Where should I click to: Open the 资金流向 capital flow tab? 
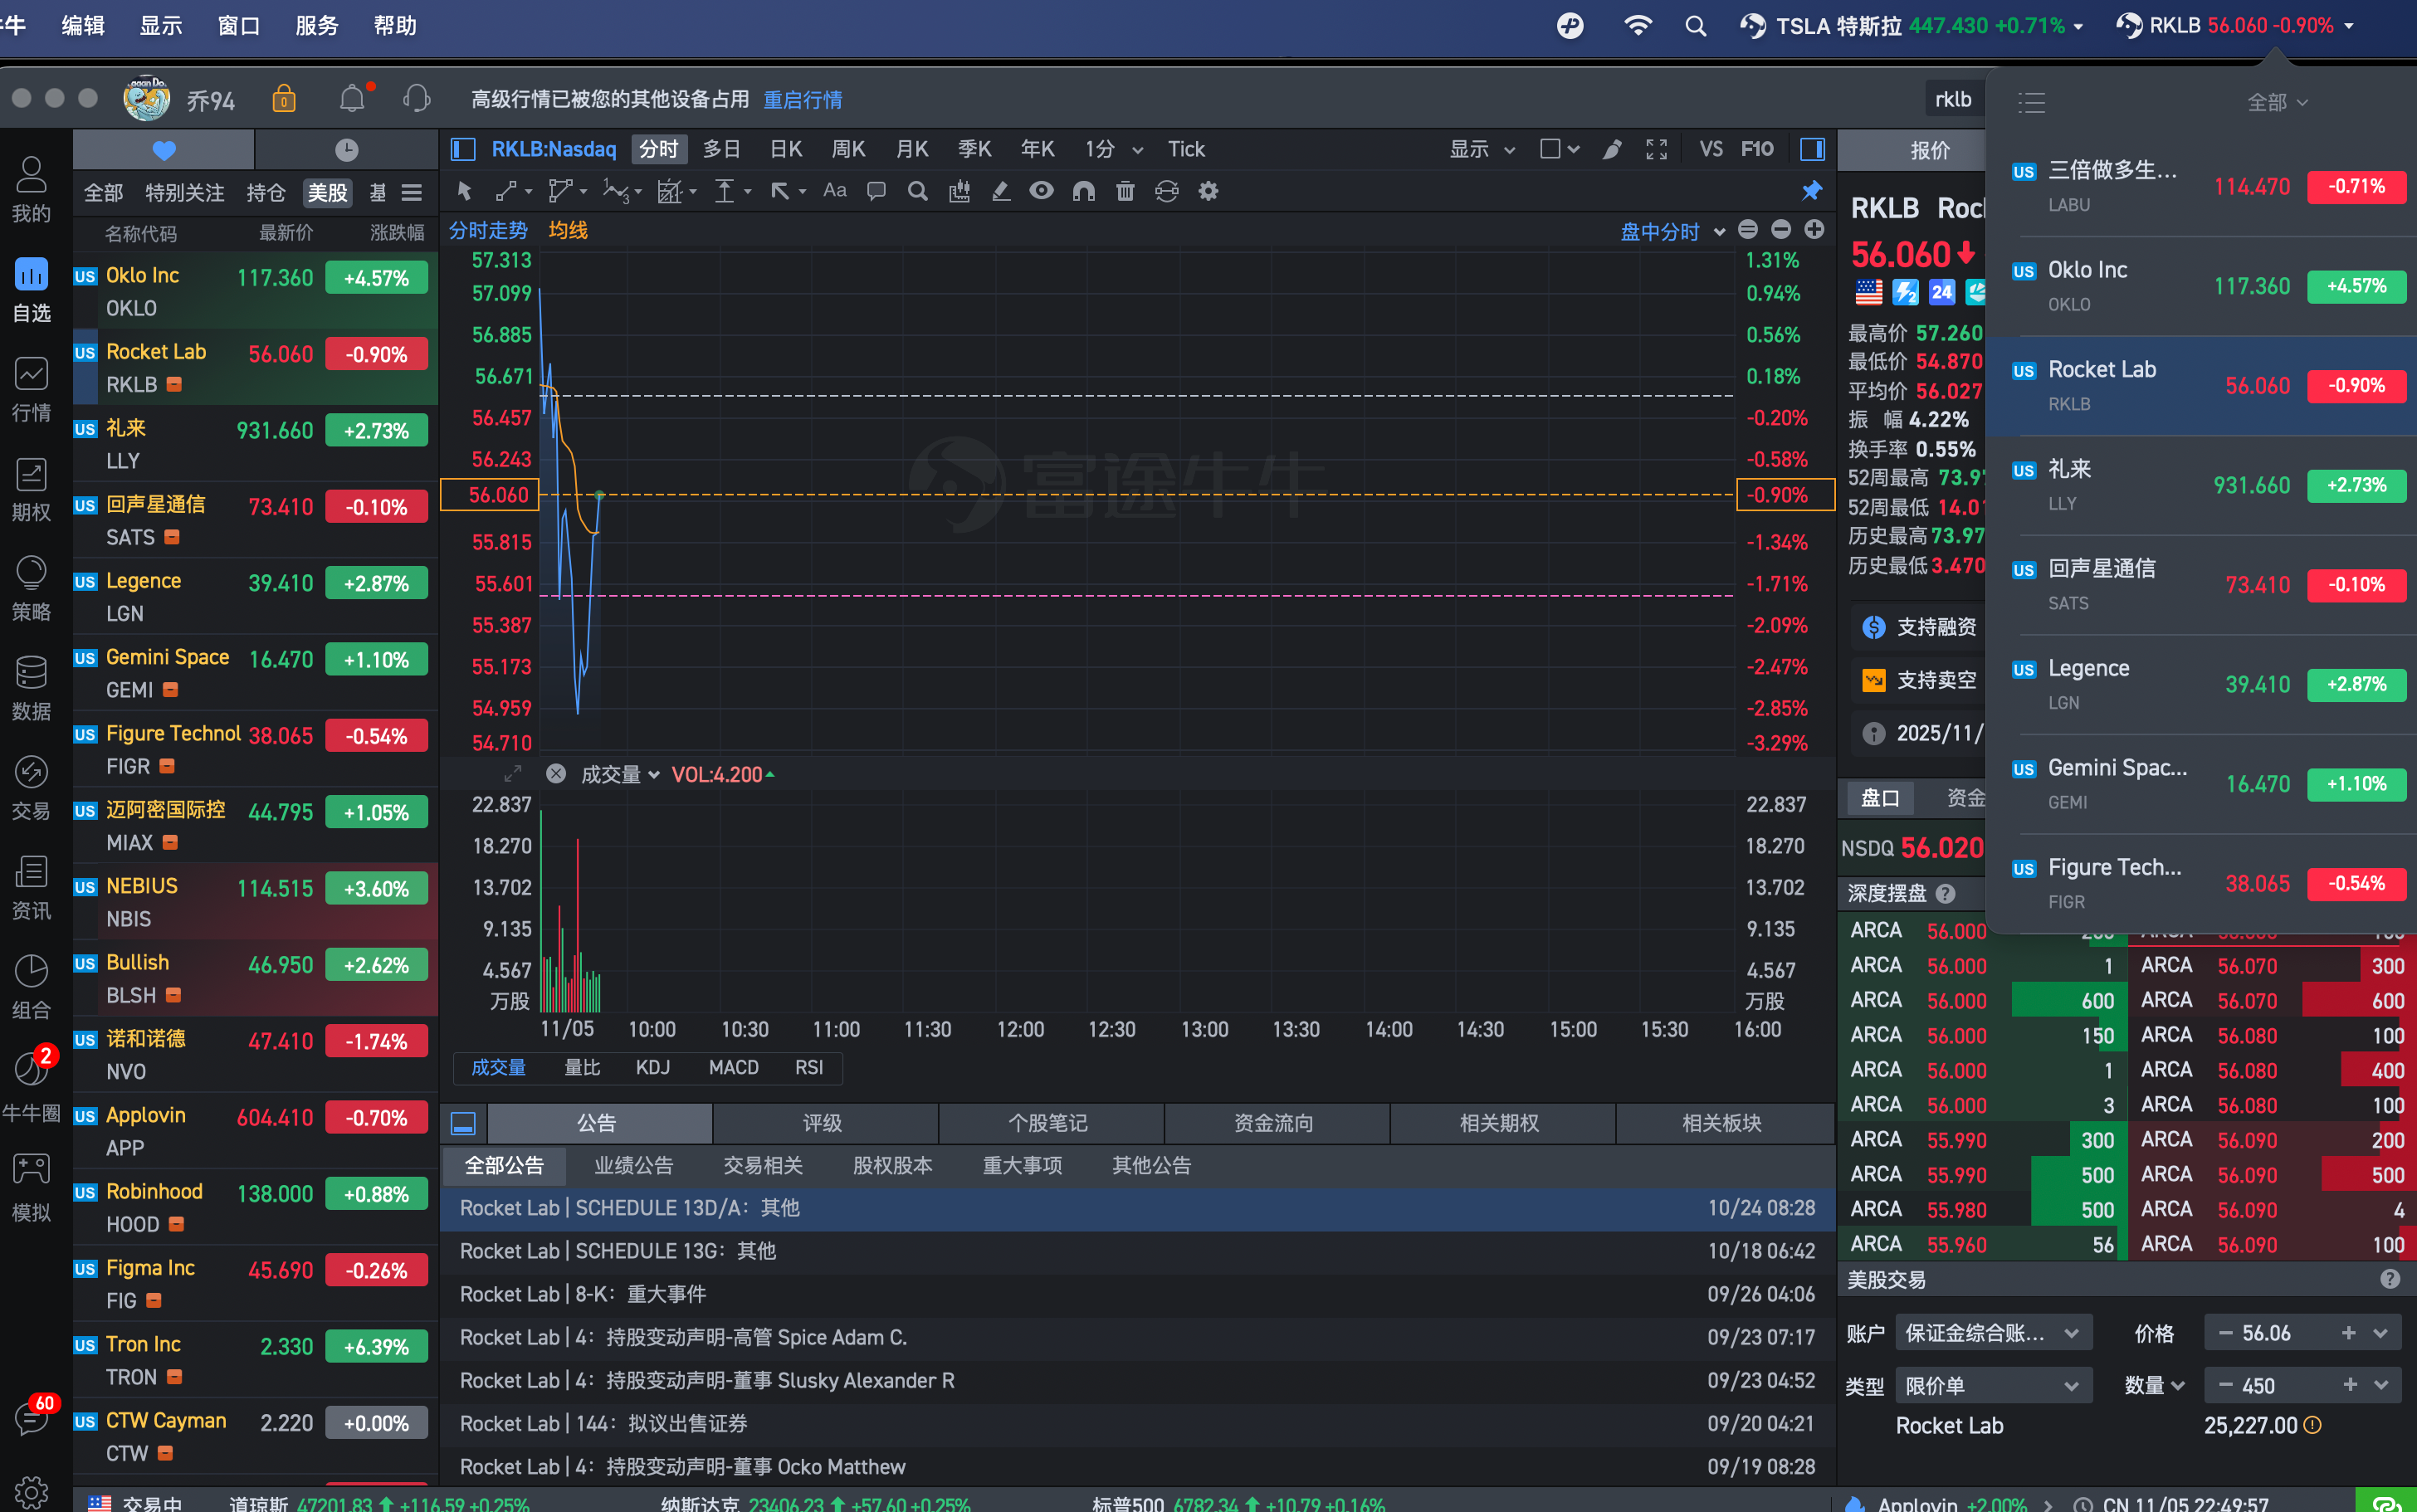pos(1273,1123)
